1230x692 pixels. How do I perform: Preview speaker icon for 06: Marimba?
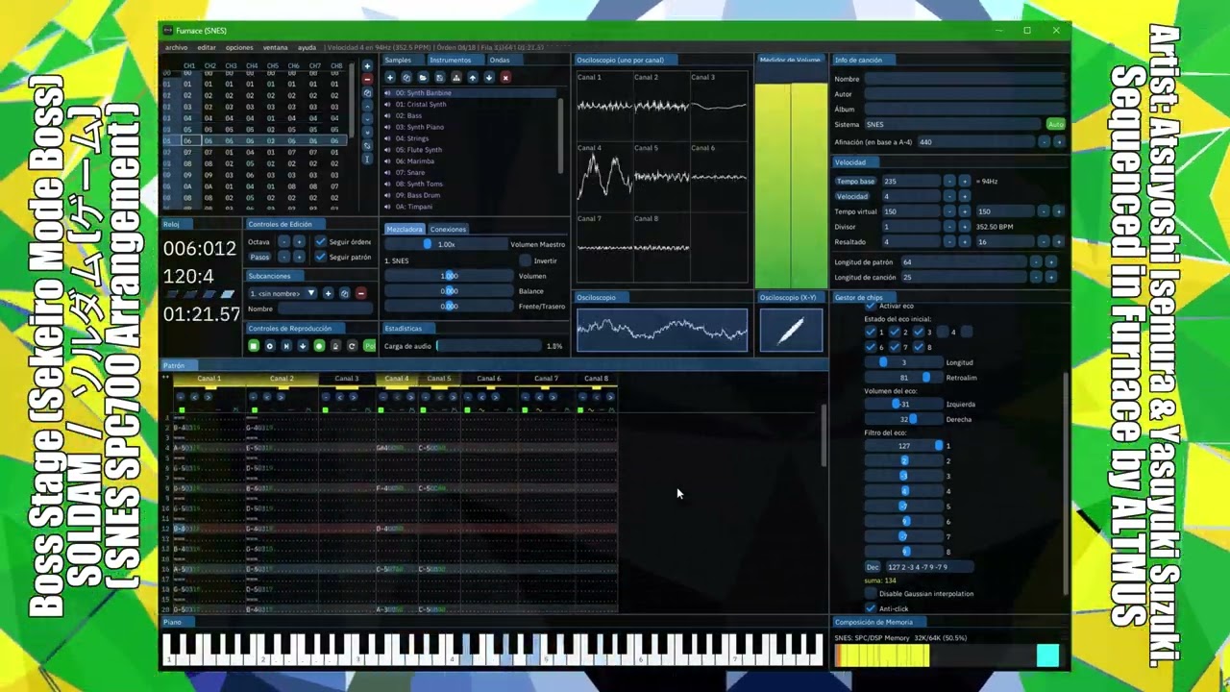tap(387, 161)
